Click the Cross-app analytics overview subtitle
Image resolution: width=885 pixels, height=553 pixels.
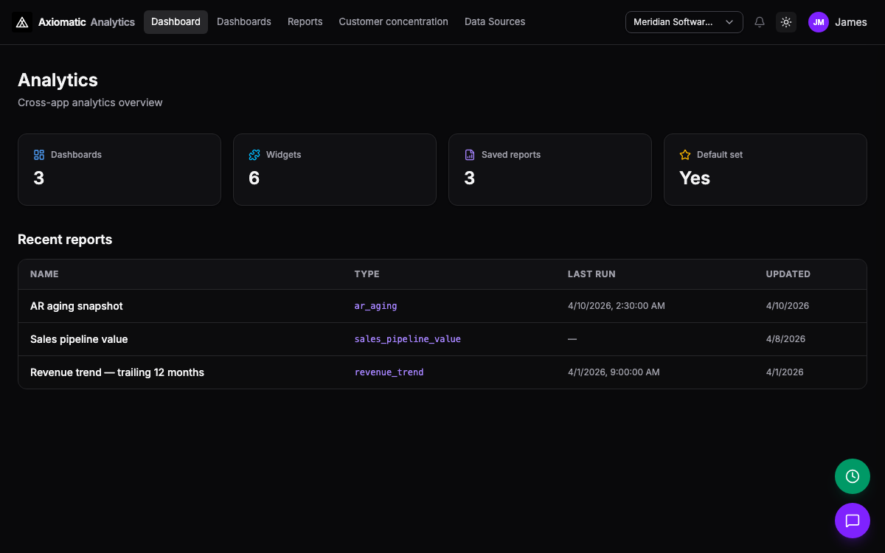pos(90,102)
